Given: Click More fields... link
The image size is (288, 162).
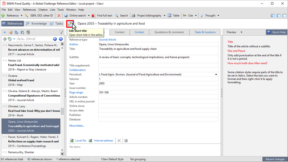Looking at the screenshot, I should click(77, 126).
